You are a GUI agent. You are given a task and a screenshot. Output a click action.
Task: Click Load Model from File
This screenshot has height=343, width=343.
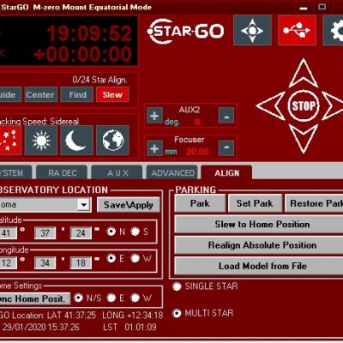pyautogui.click(x=259, y=266)
